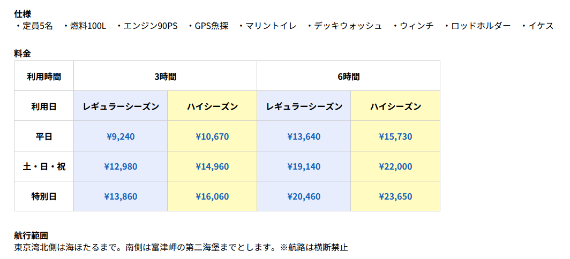Select the ¥23,650 price cell
The height and width of the screenshot is (259, 570).
[395, 196]
